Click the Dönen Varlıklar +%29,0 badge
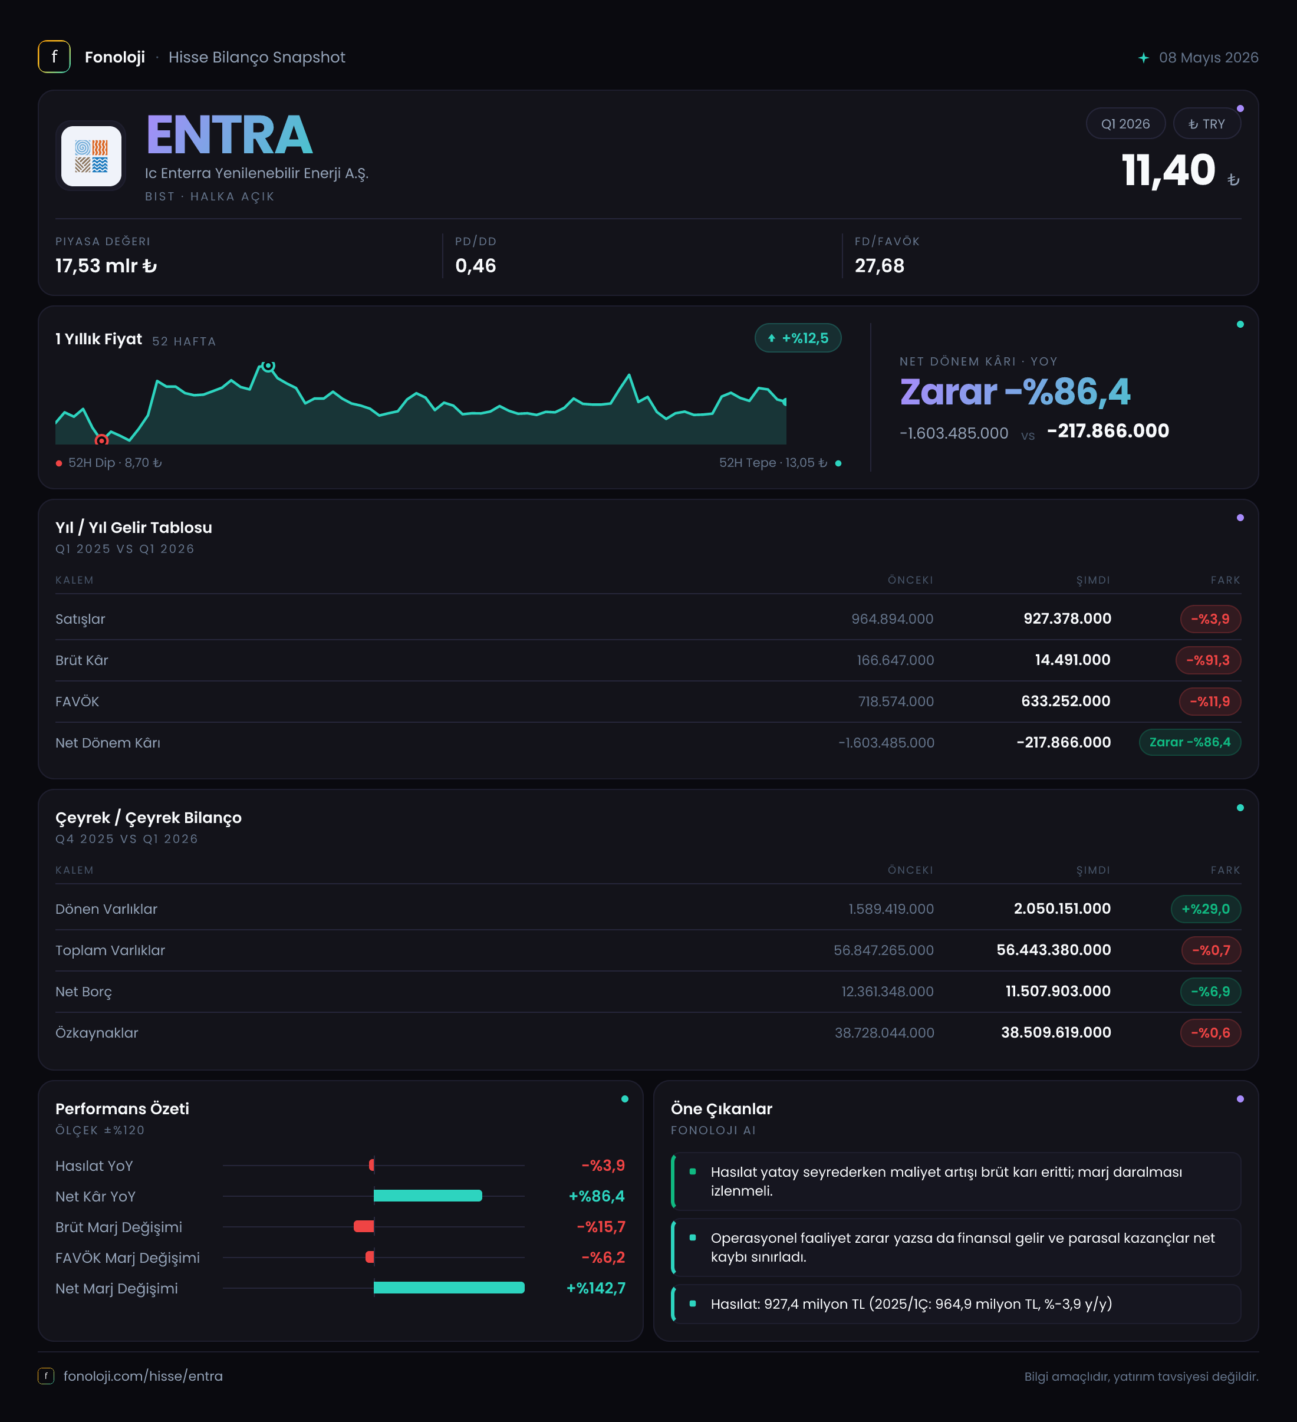Viewport: 1297px width, 1422px height. click(x=1206, y=909)
